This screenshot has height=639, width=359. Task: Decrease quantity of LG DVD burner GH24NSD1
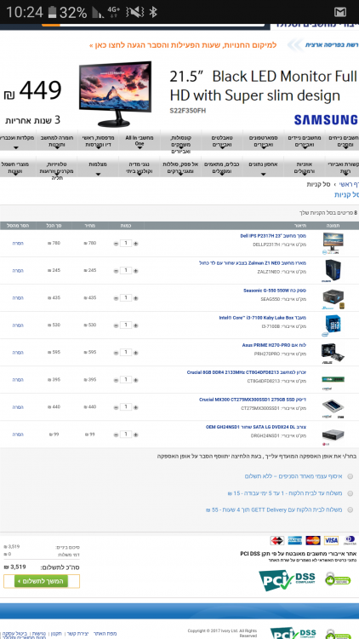116,435
